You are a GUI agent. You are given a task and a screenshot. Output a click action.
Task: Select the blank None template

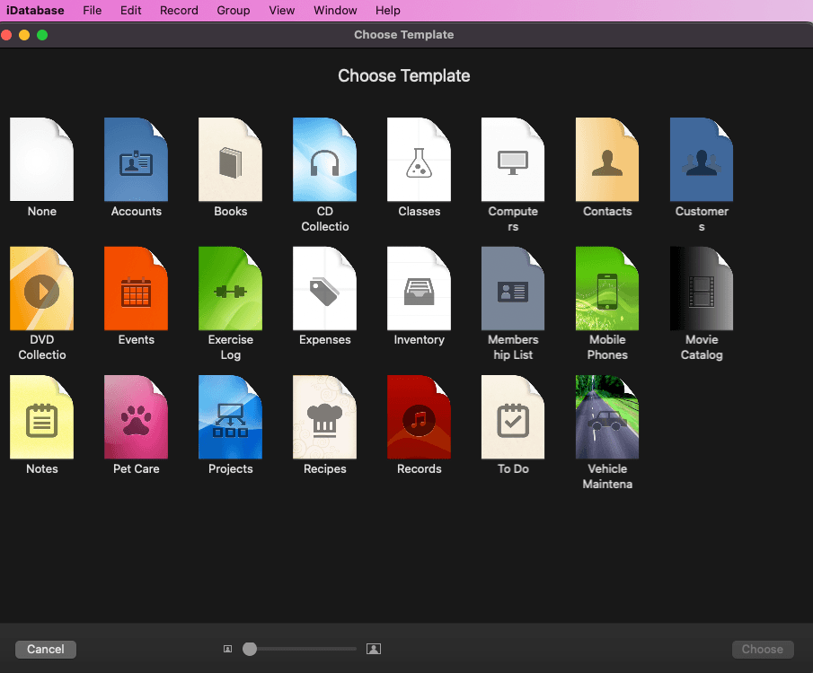tap(41, 160)
